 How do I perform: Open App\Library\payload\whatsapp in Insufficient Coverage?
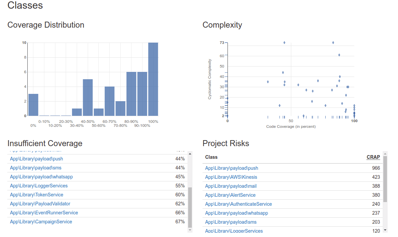point(41,177)
